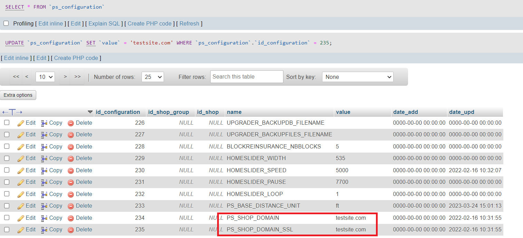Viewport: 523px width, 238px height.
Task: Click Copy icon for row 234
Action: 44,218
